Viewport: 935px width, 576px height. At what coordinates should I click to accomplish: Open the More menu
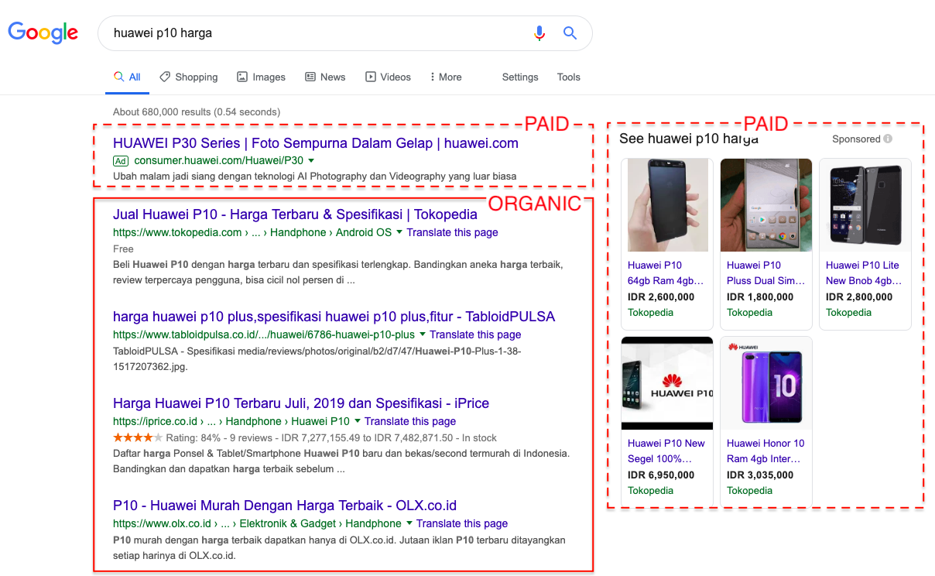pyautogui.click(x=446, y=77)
